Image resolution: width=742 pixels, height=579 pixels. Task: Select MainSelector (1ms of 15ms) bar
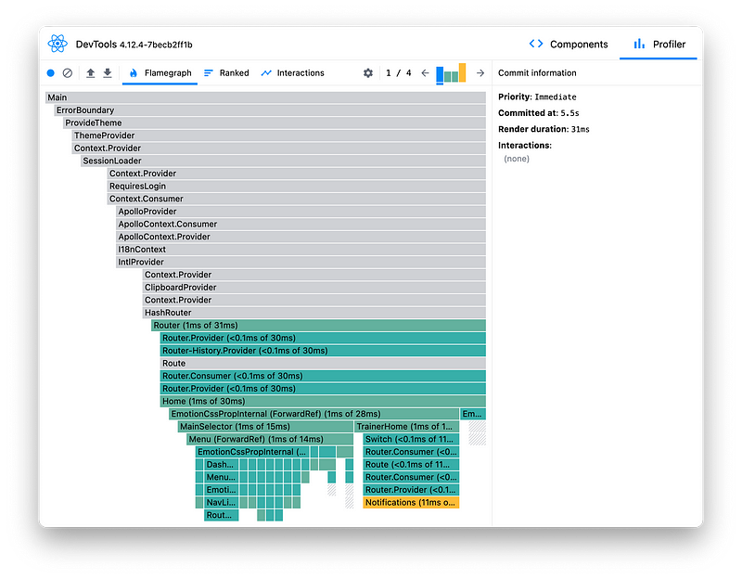click(x=265, y=427)
